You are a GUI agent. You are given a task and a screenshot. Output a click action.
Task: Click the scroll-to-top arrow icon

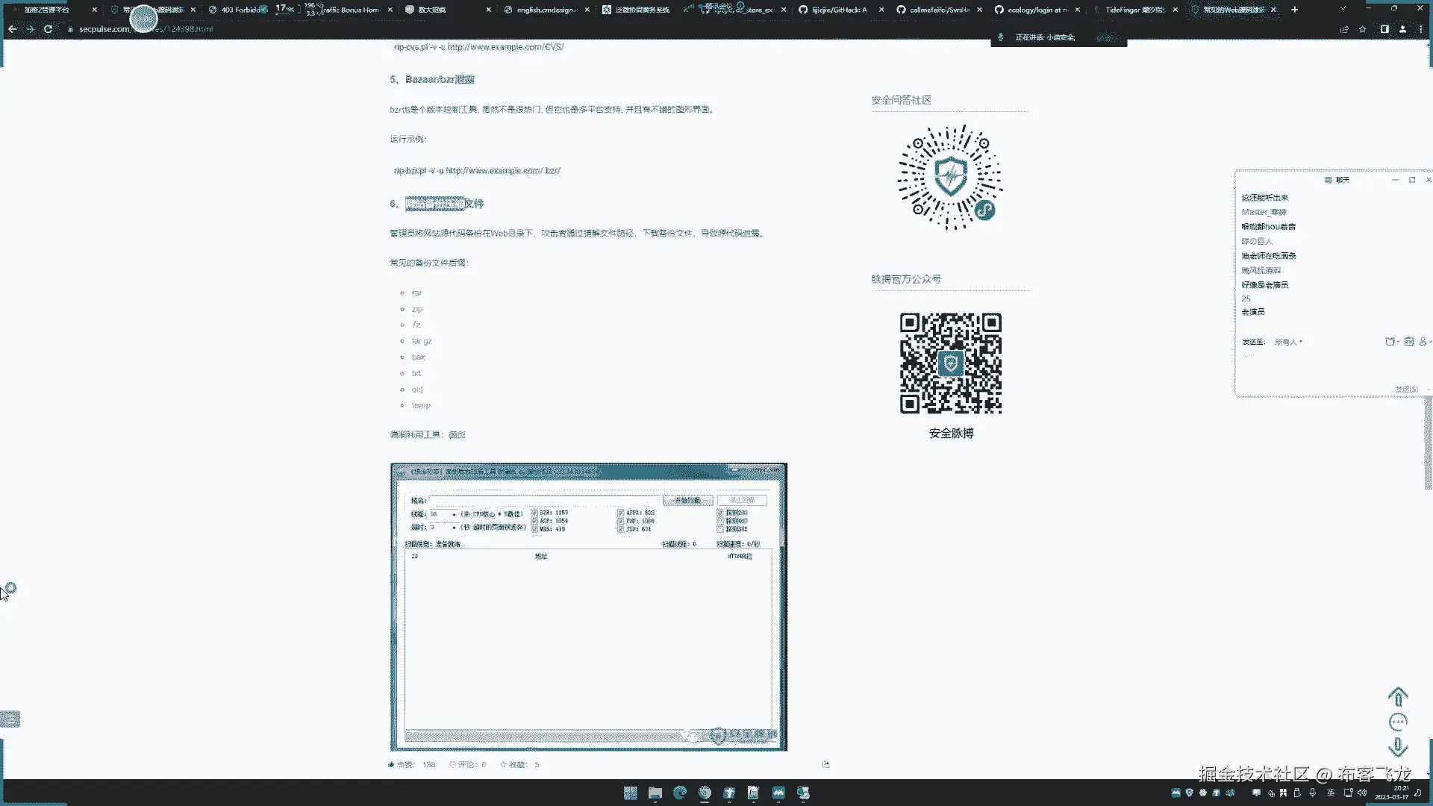1397,696
